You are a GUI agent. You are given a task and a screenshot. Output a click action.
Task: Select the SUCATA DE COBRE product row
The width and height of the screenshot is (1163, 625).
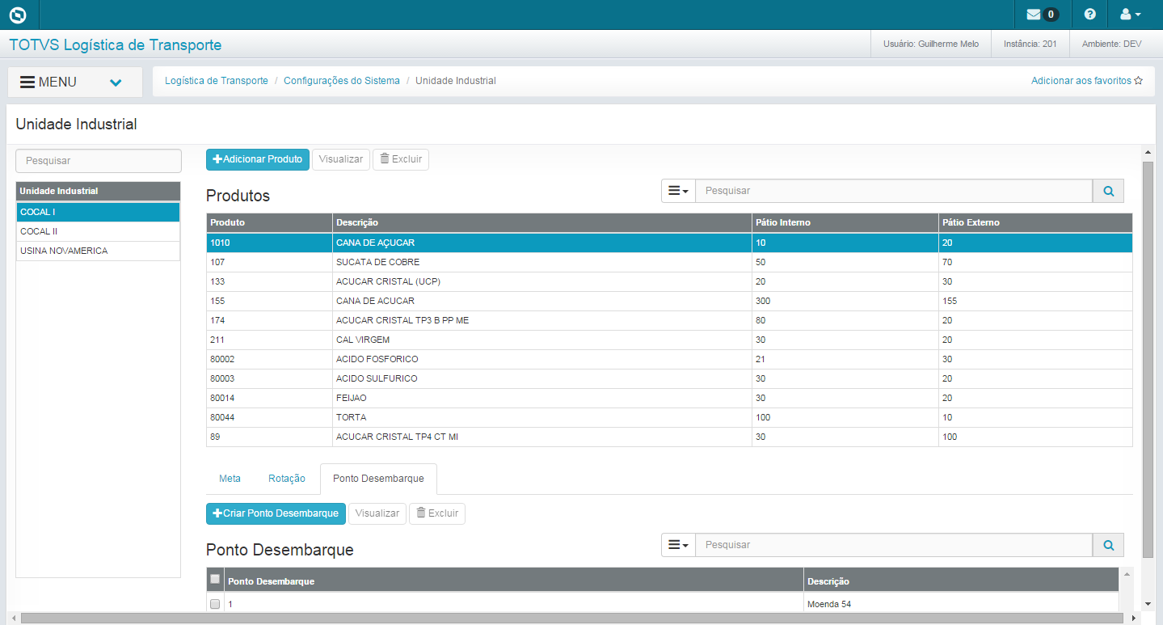point(669,262)
